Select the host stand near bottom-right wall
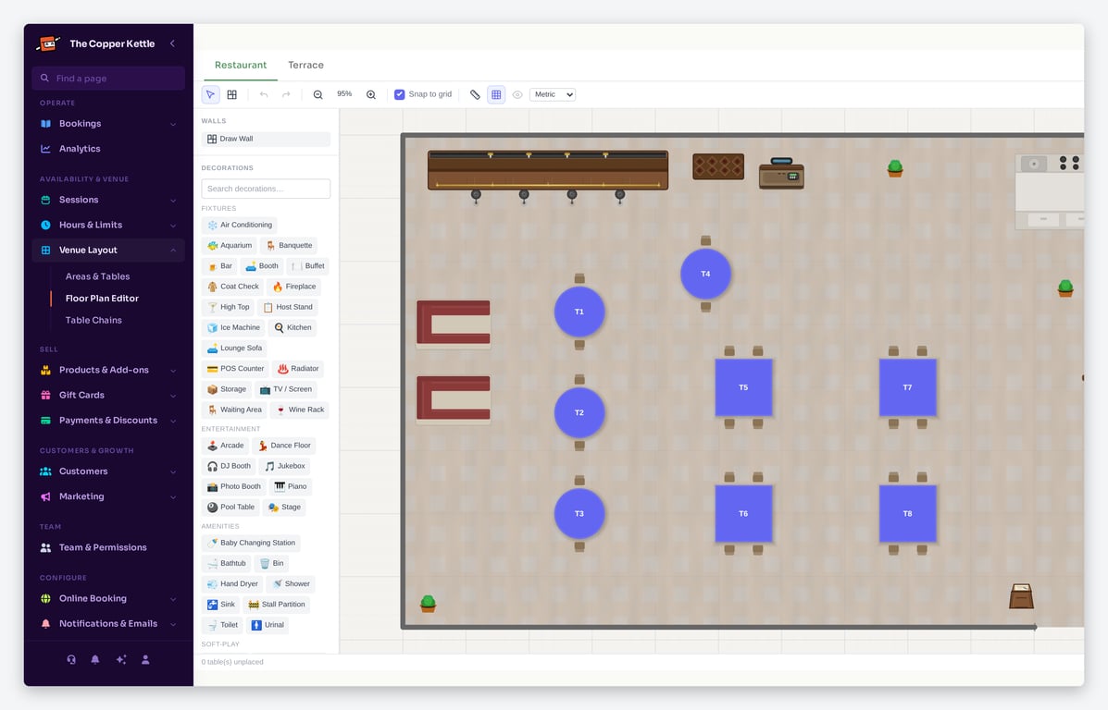The height and width of the screenshot is (710, 1108). click(1021, 596)
